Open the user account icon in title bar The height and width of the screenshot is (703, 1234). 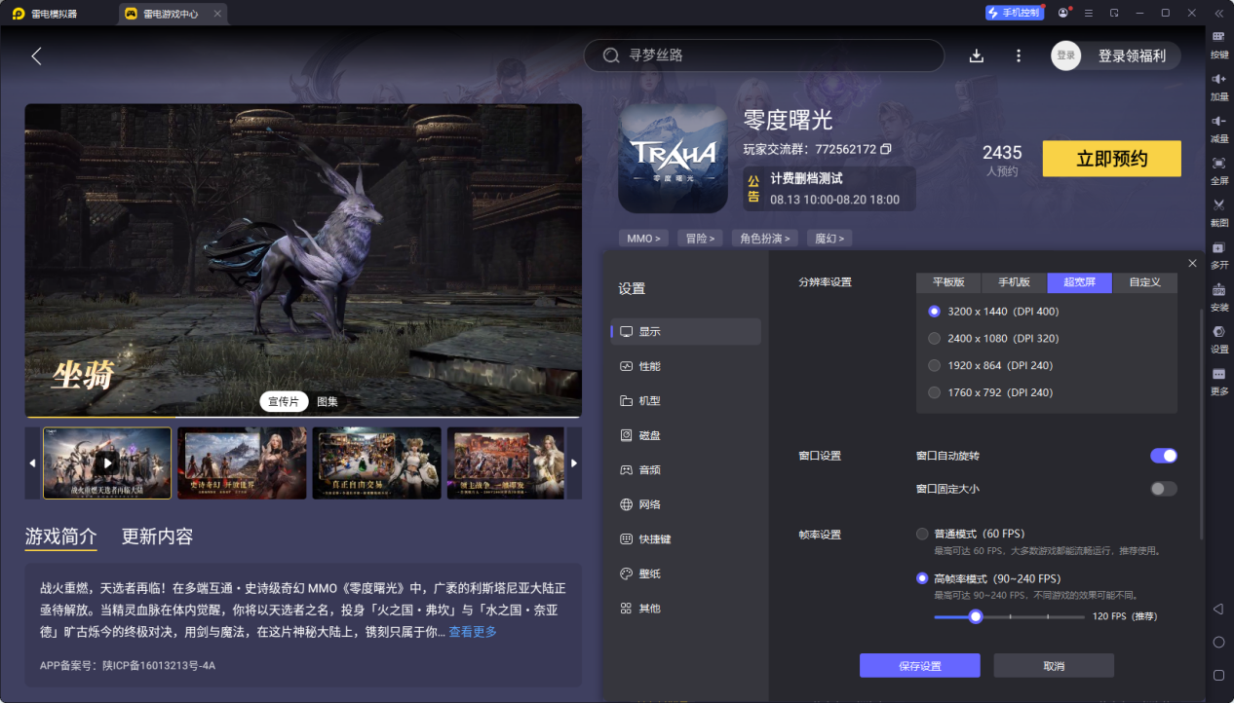(x=1062, y=13)
